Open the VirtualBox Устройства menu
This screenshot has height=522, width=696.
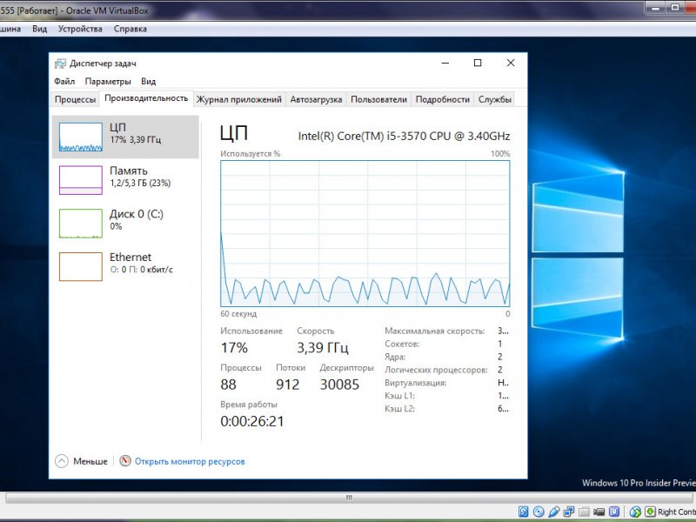click(x=80, y=29)
